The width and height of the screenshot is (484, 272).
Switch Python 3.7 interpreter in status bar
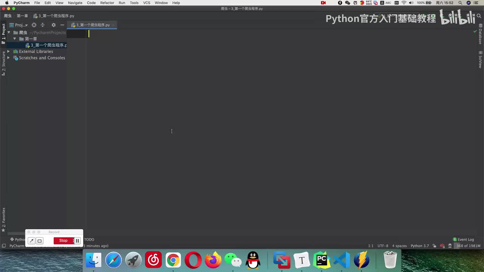pos(420,246)
